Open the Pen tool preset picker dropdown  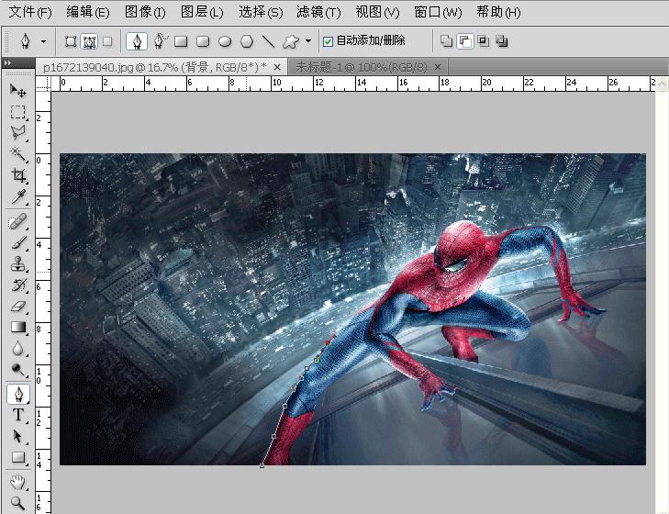click(43, 41)
